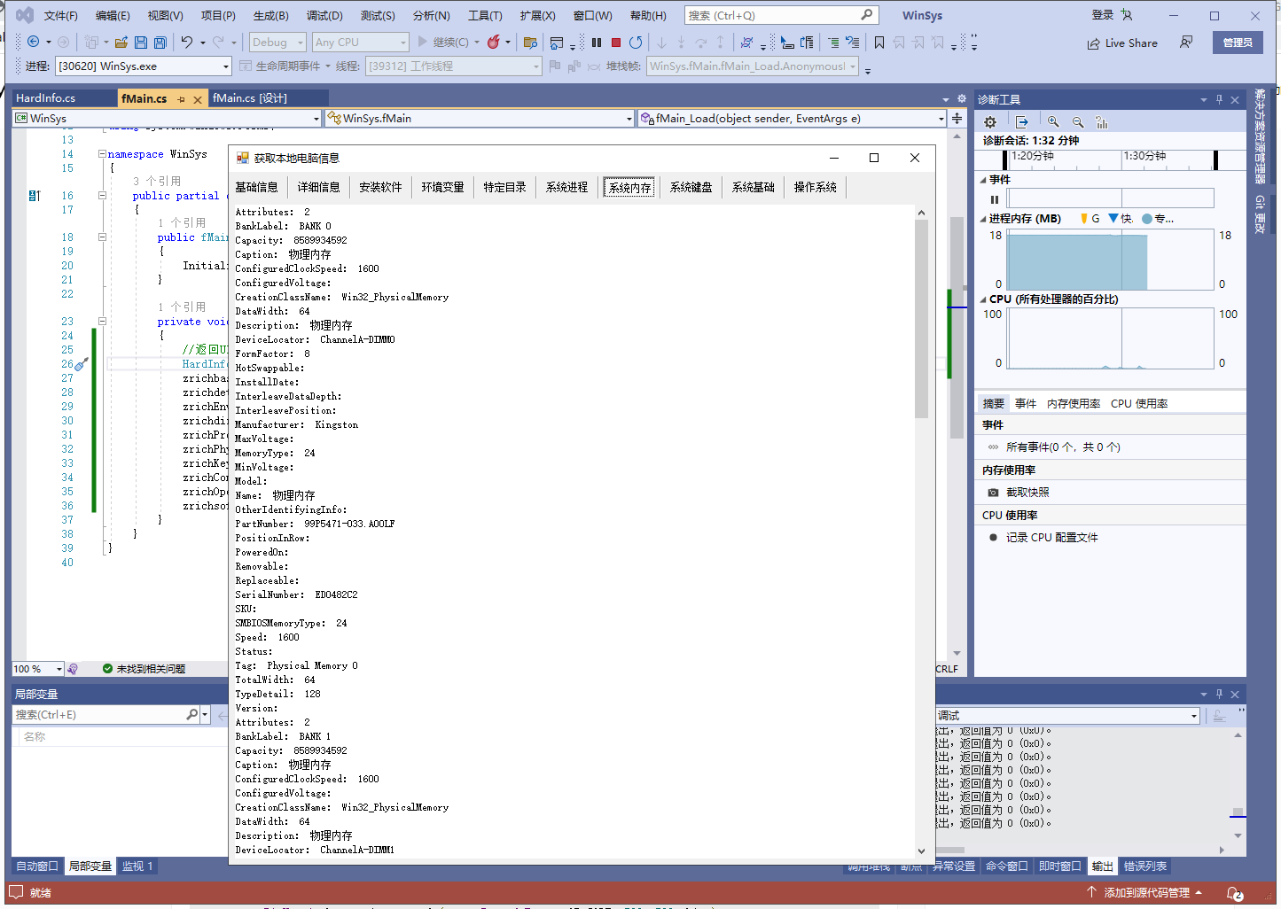Select the 环境变量 tab in dialog

(x=443, y=187)
